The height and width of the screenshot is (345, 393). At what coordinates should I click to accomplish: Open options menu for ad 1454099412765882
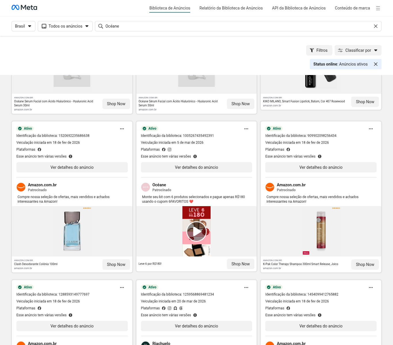[371, 287]
